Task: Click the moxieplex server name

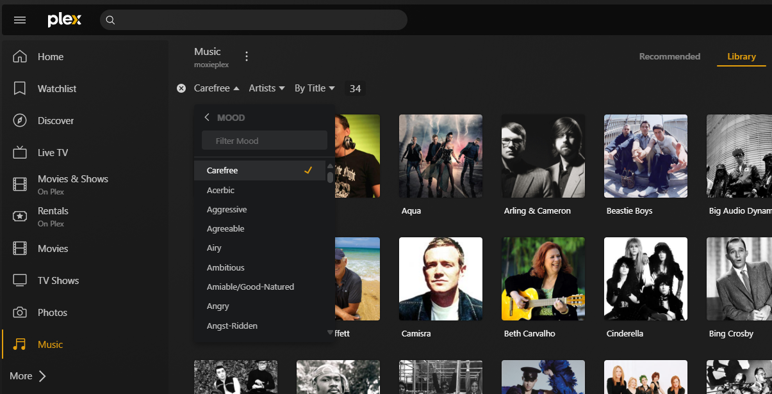Action: pyautogui.click(x=211, y=65)
